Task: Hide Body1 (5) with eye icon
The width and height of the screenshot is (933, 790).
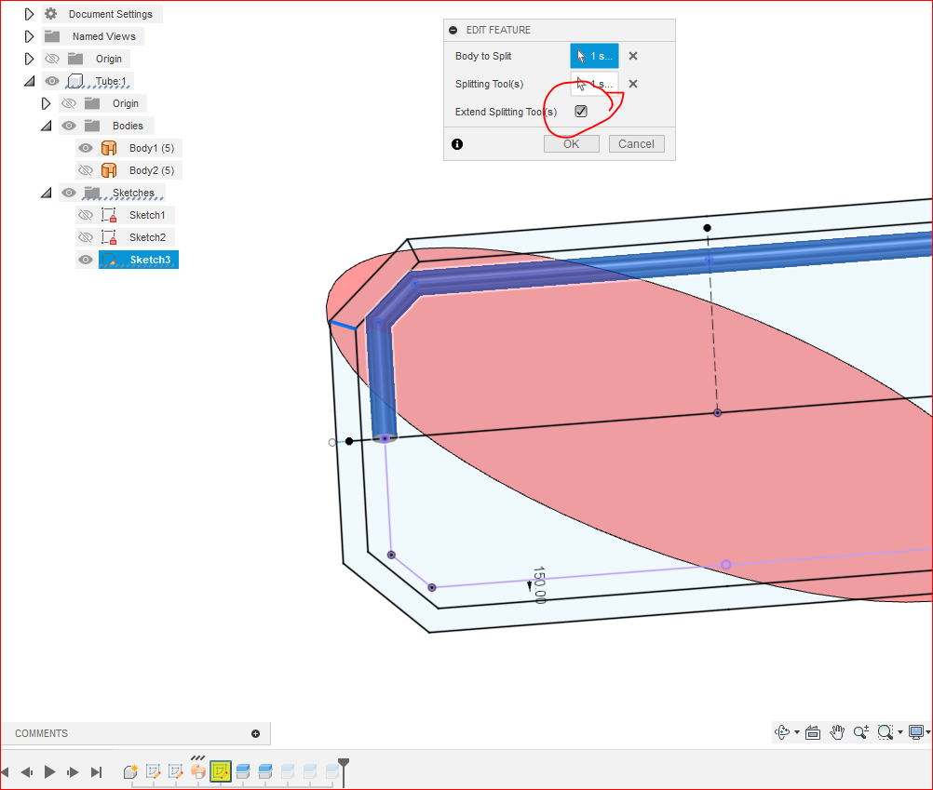Action: tap(86, 148)
